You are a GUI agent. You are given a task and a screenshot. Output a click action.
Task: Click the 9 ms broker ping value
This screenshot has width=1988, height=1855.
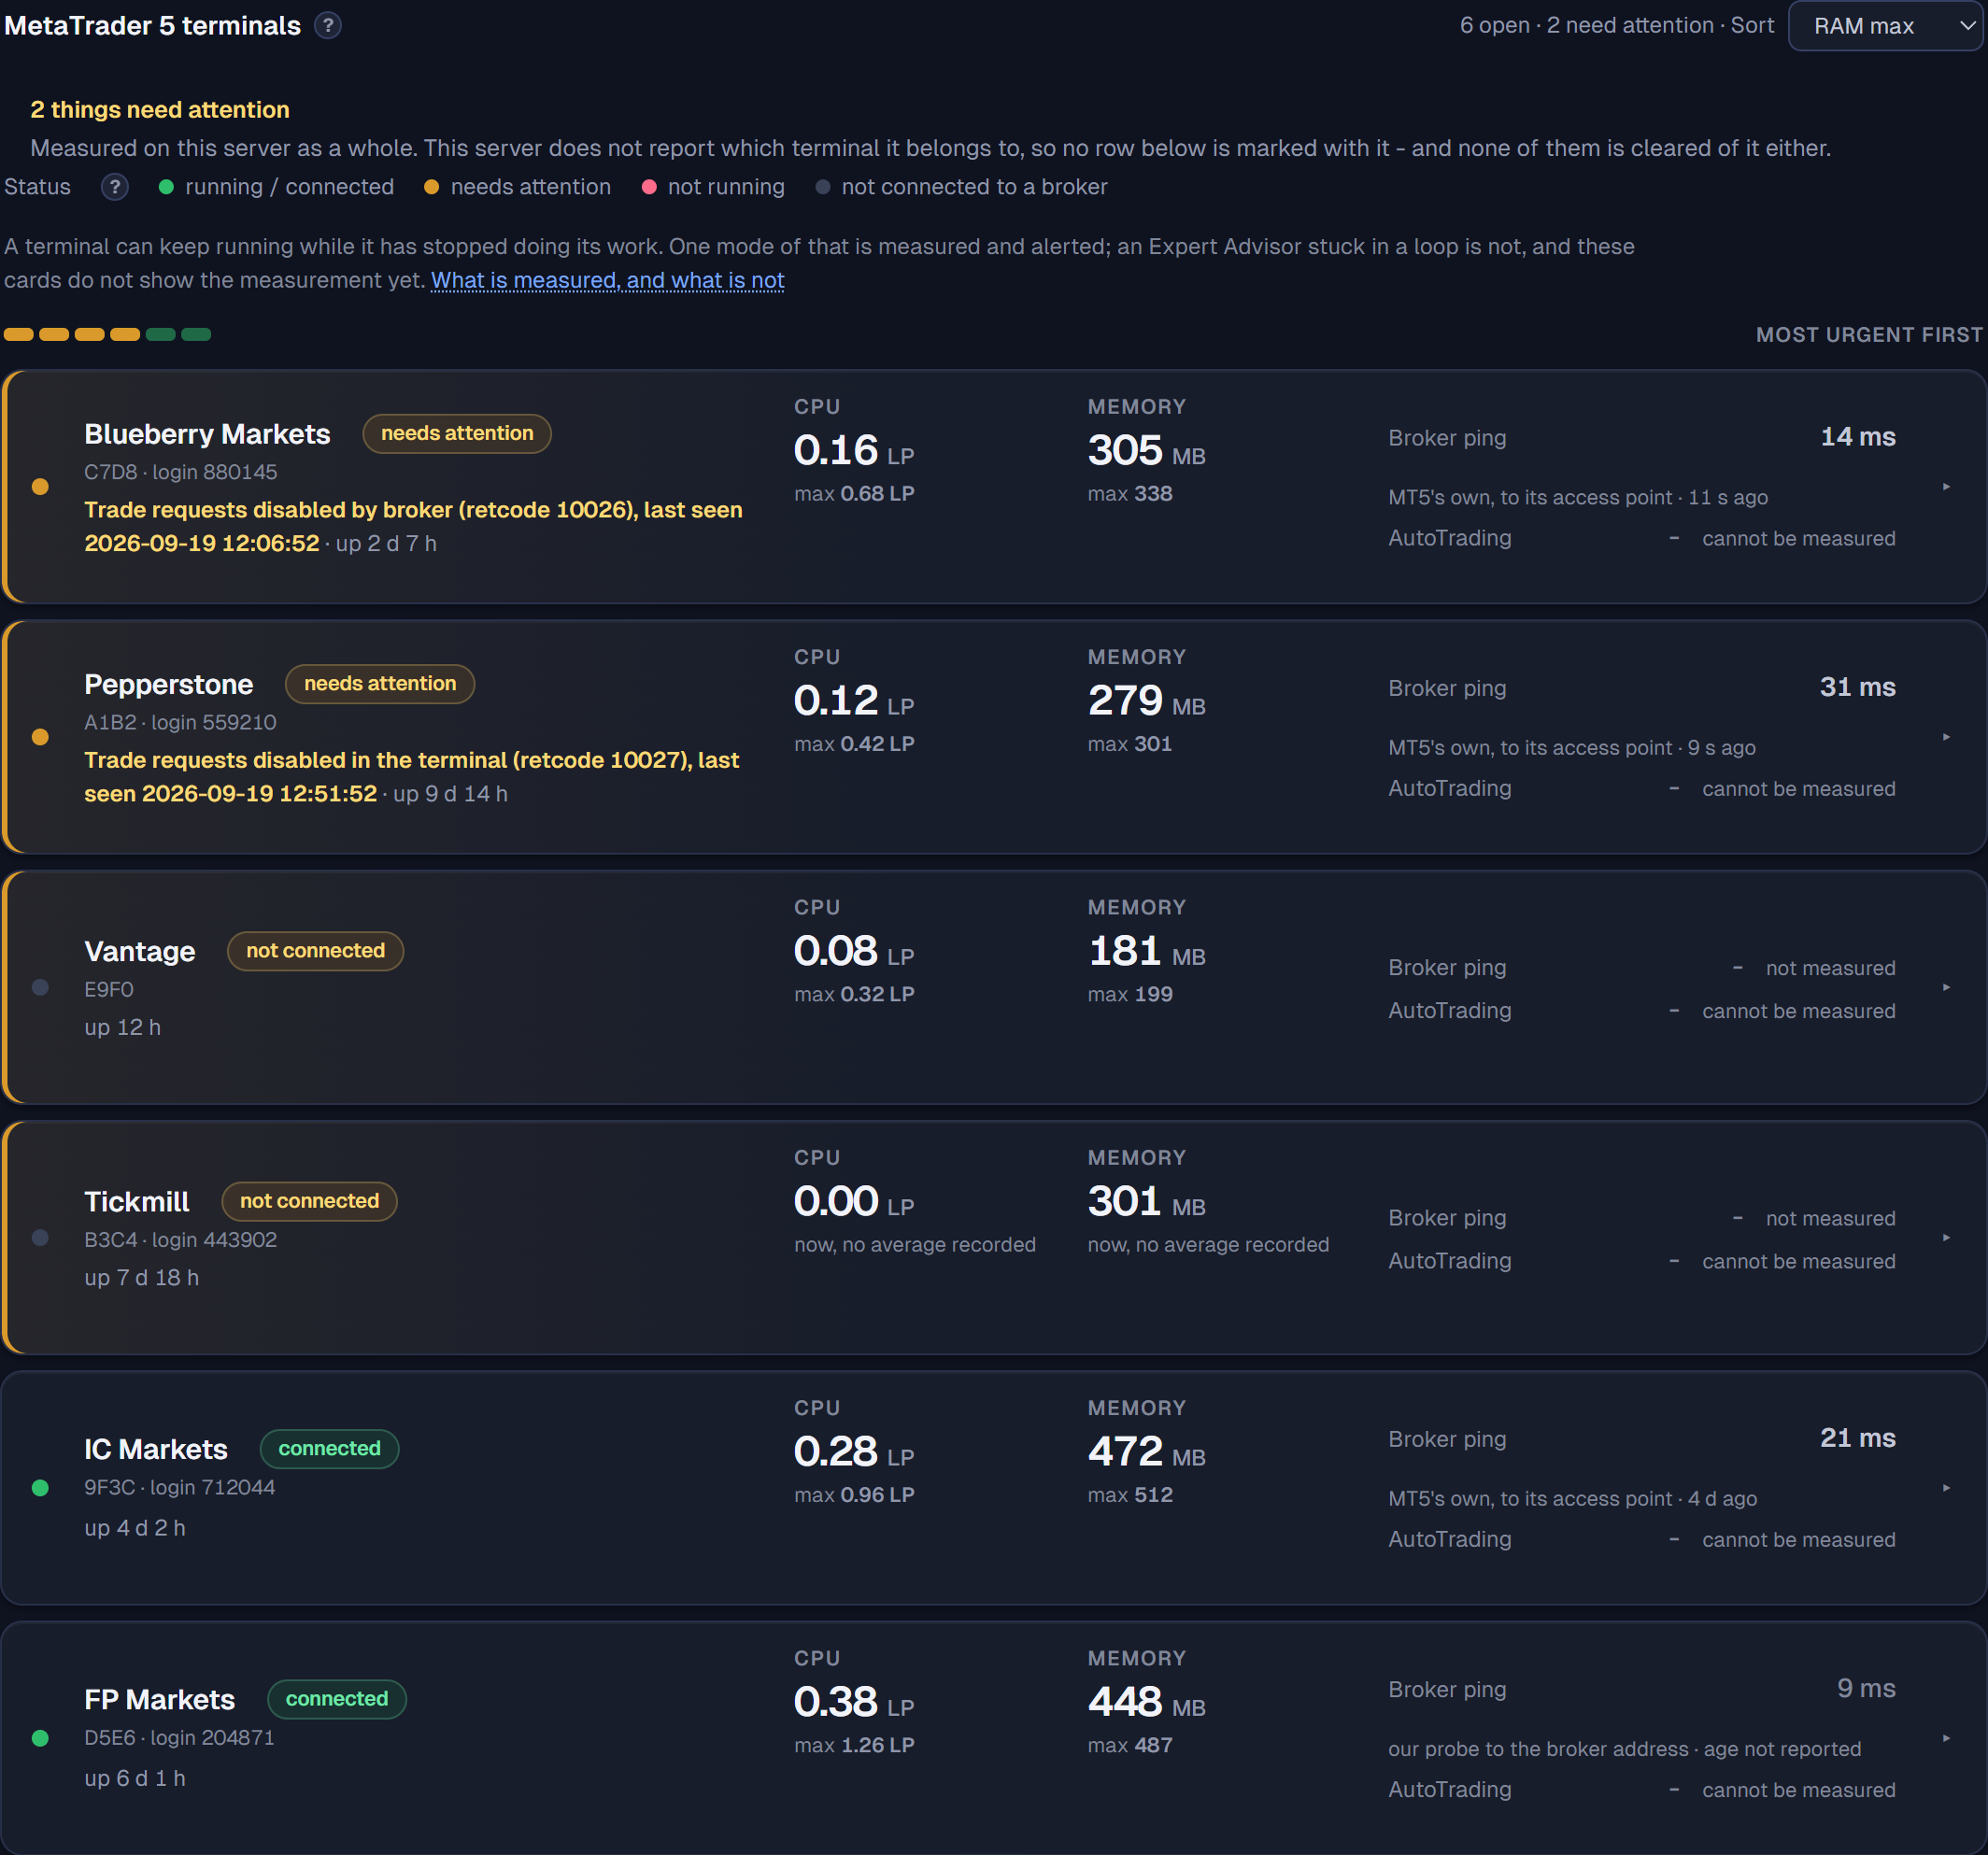click(x=1866, y=1688)
